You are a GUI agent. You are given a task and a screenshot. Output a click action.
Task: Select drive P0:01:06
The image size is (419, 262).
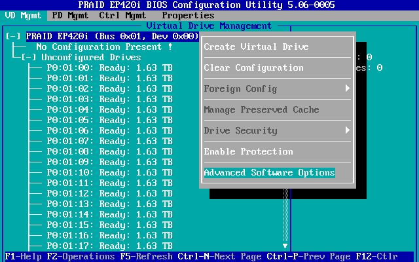click(109, 131)
